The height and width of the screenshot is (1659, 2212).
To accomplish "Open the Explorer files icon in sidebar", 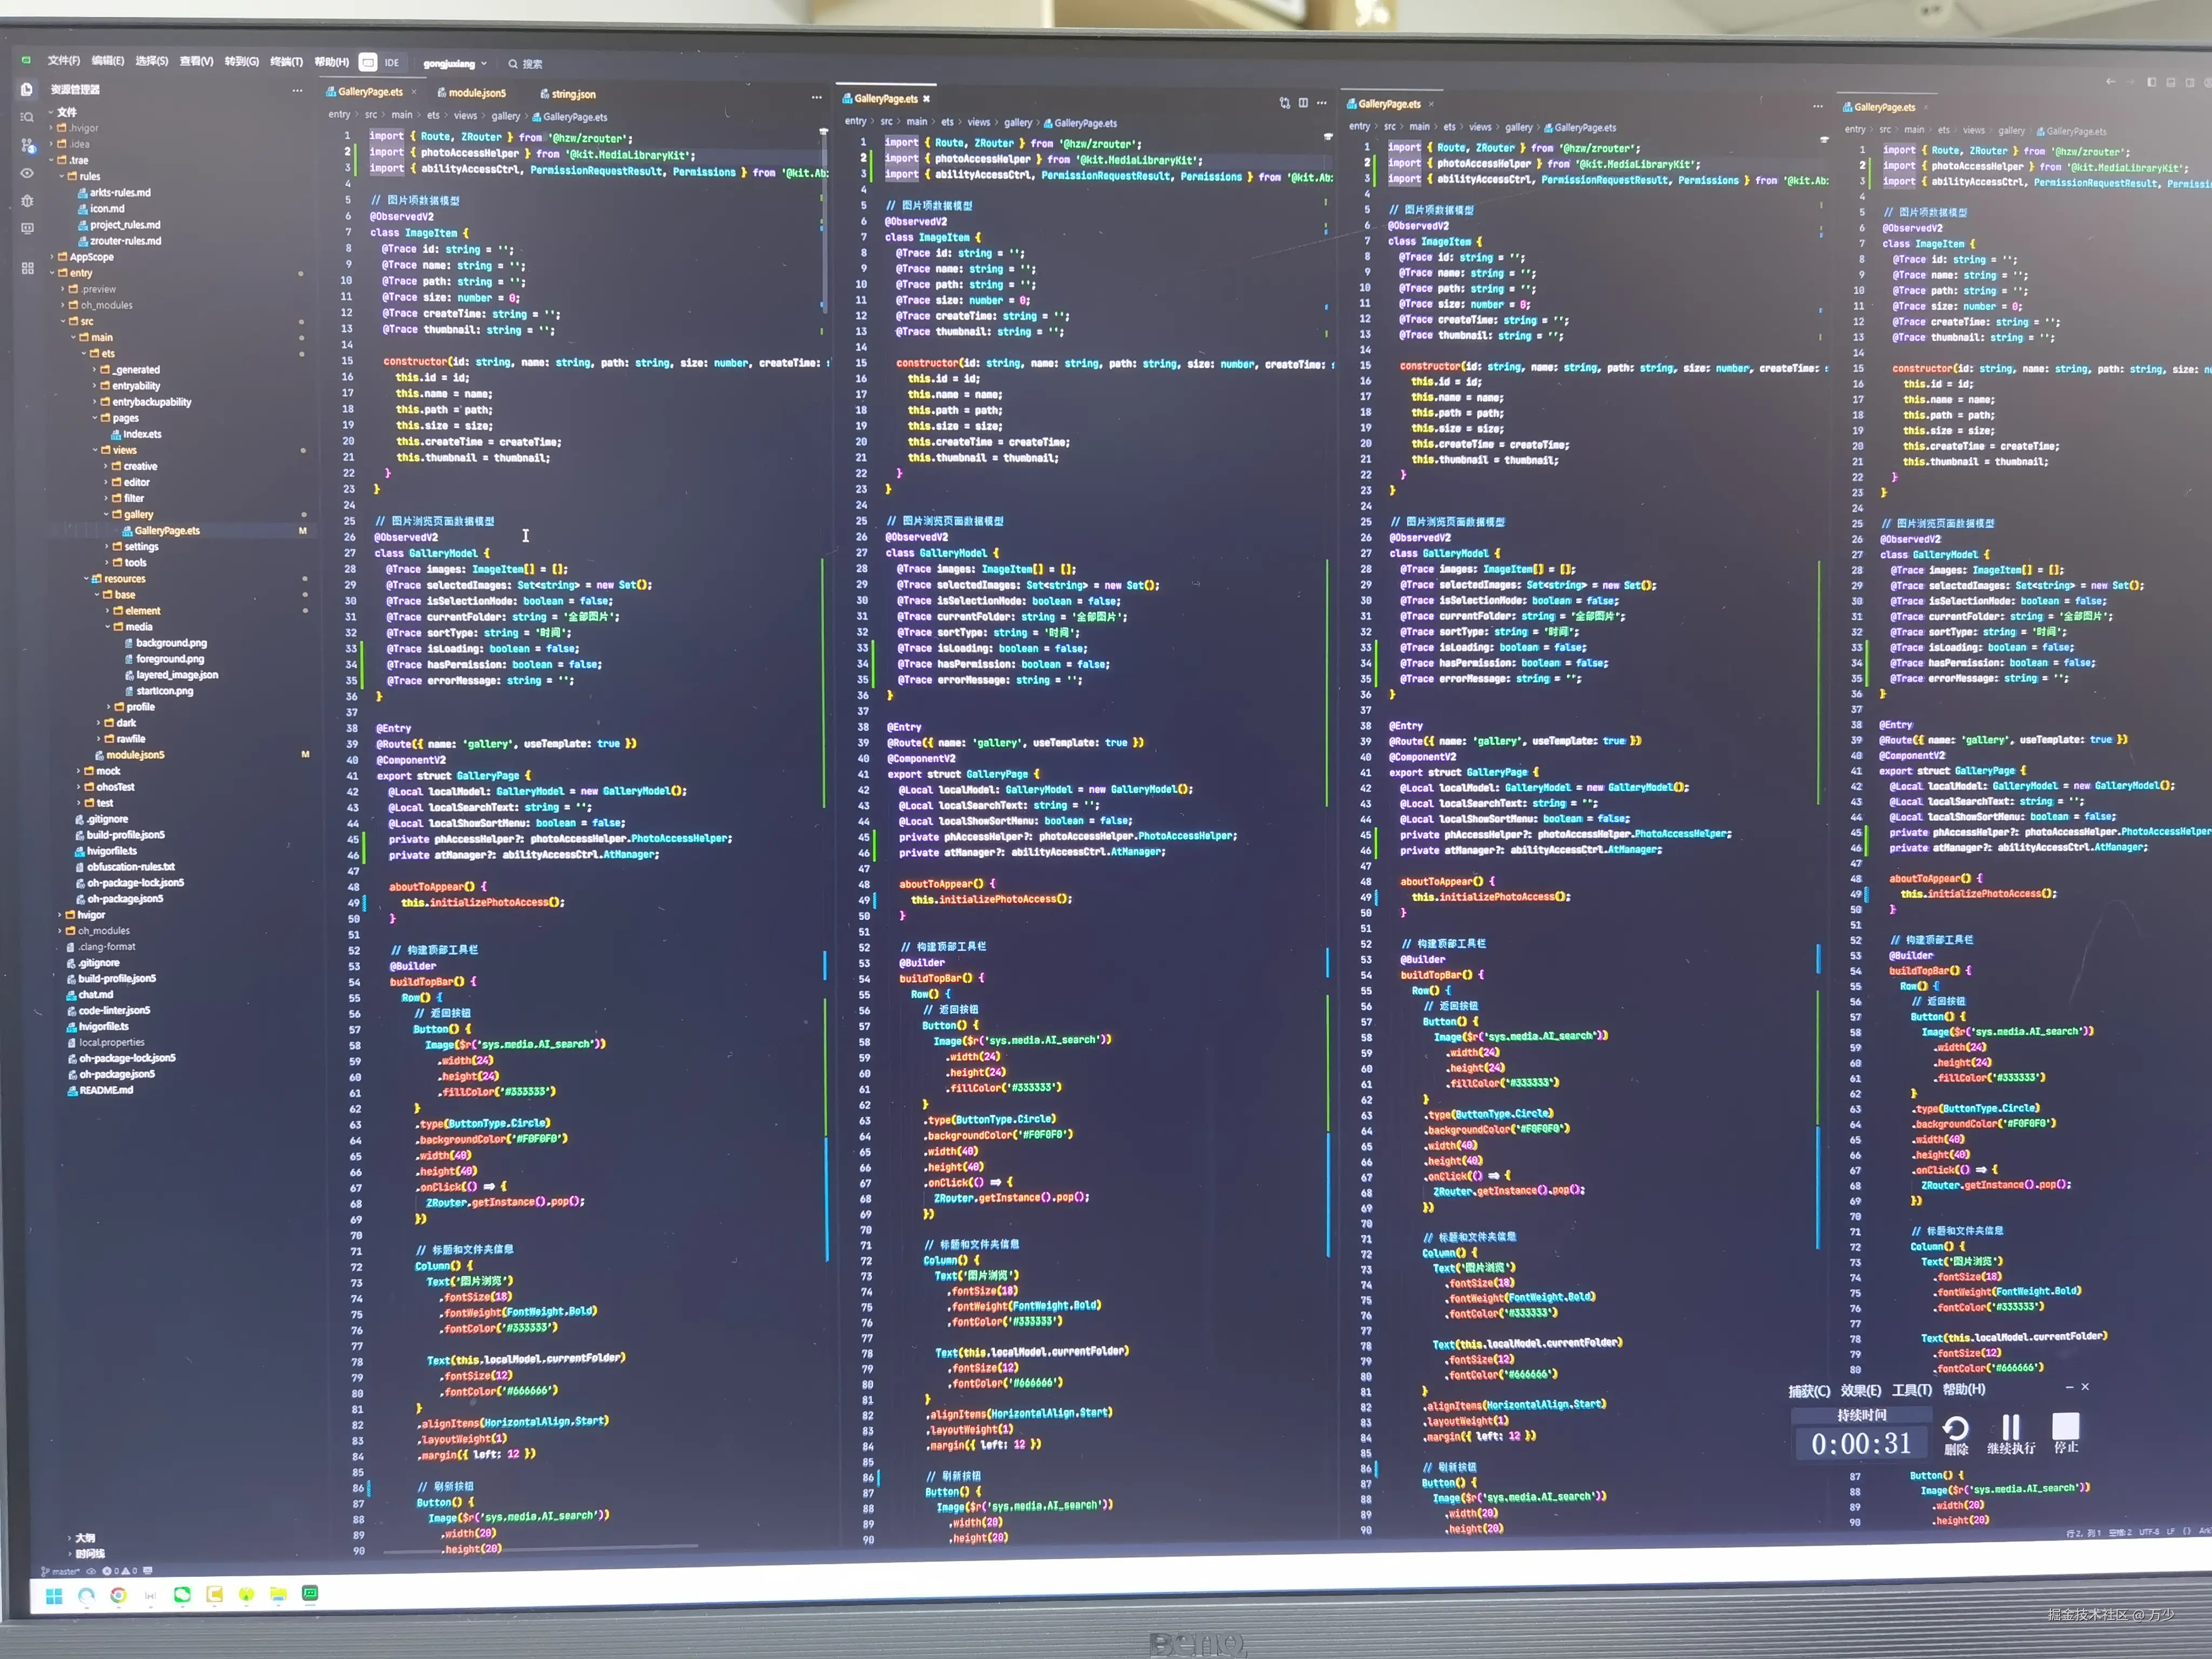I will [x=27, y=90].
